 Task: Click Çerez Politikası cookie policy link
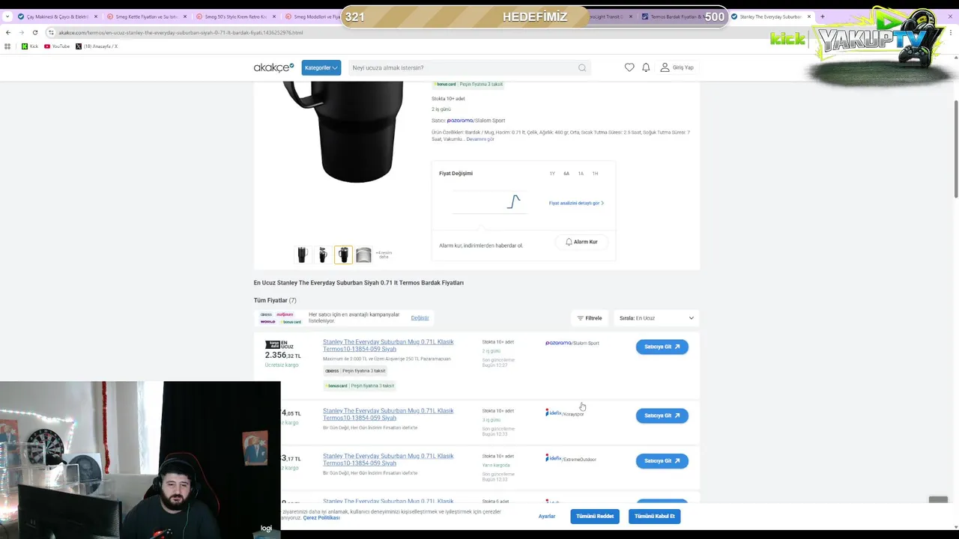click(321, 518)
